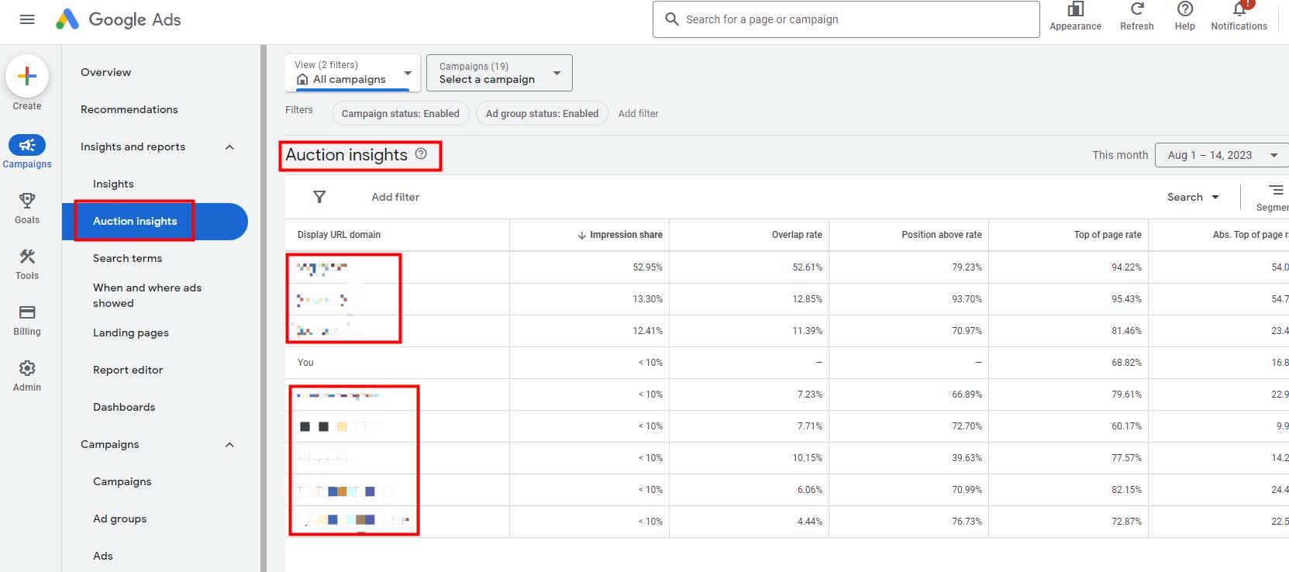Open the All campaigns view dropdown
The image size is (1289, 572).
[353, 73]
